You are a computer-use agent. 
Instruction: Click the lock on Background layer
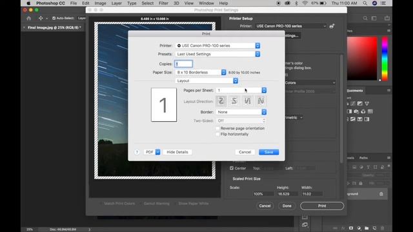pos(381,194)
